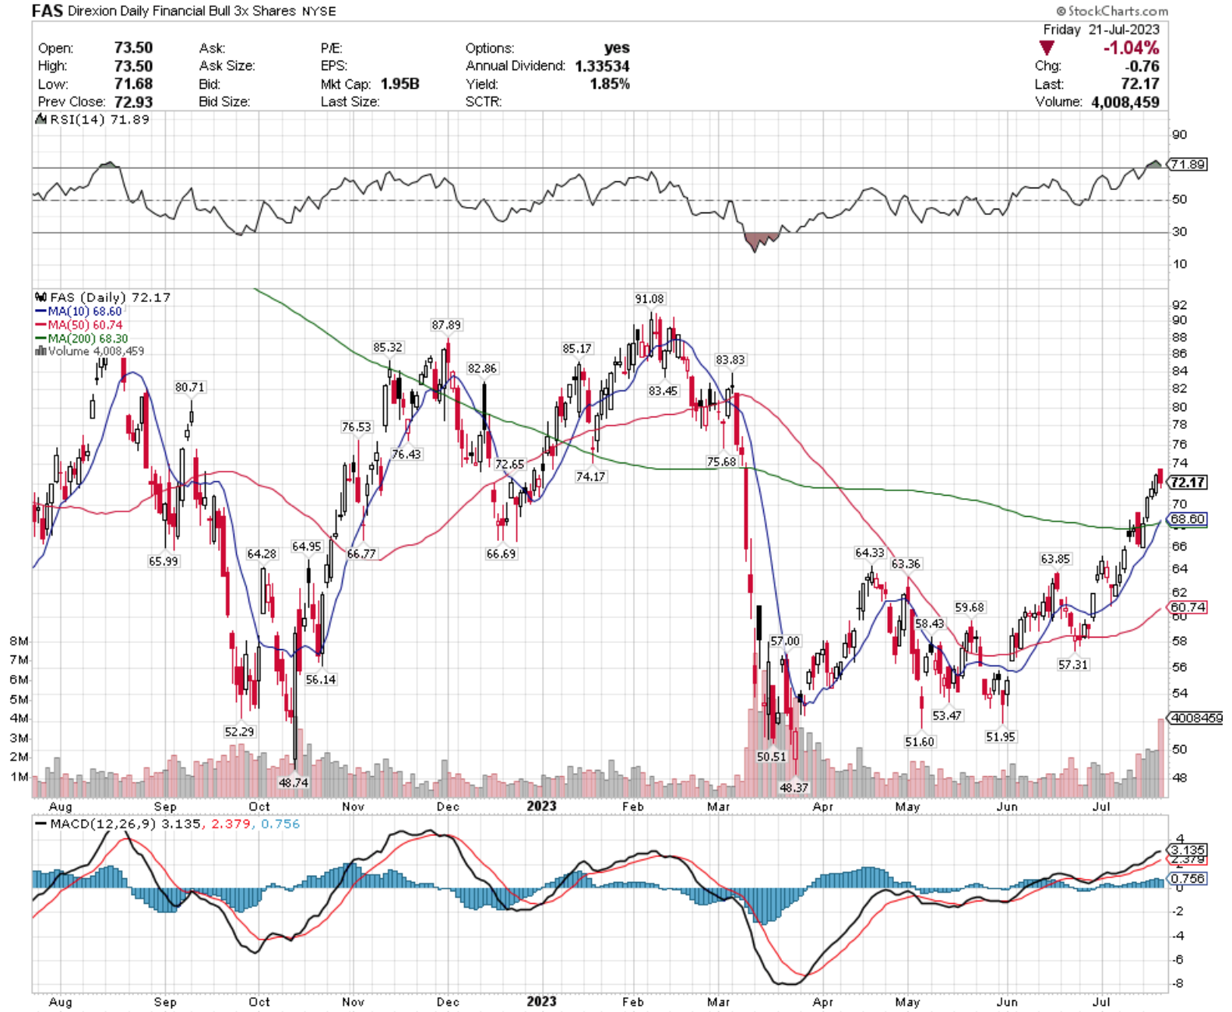
Task: Click the MA(50) 60.74 legend entry
Action: click(x=79, y=325)
